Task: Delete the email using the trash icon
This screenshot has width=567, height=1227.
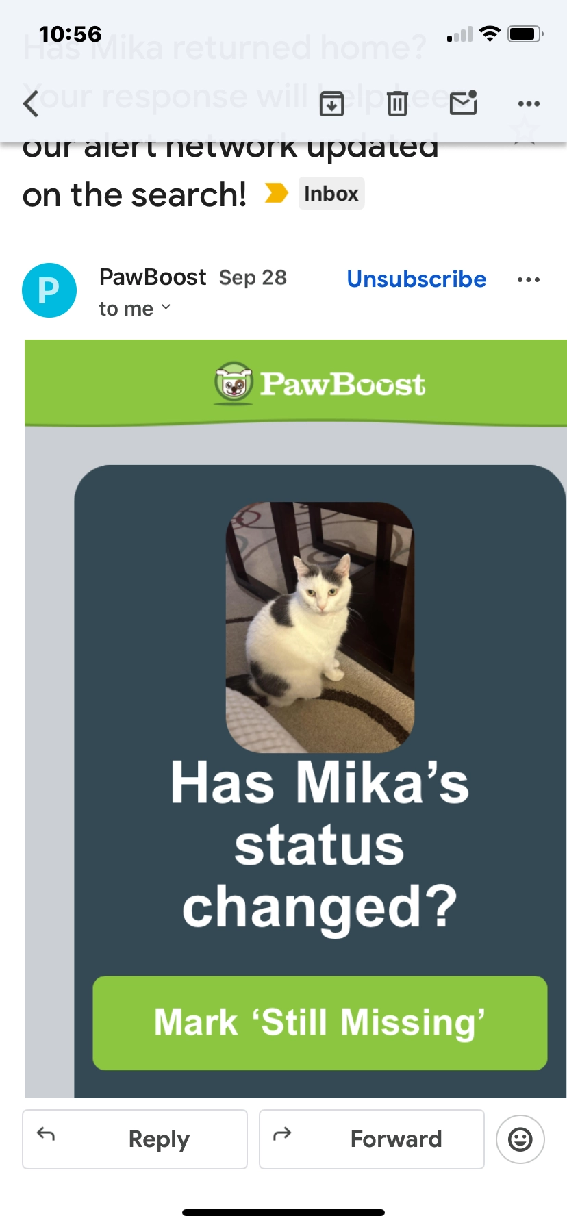Action: point(397,103)
